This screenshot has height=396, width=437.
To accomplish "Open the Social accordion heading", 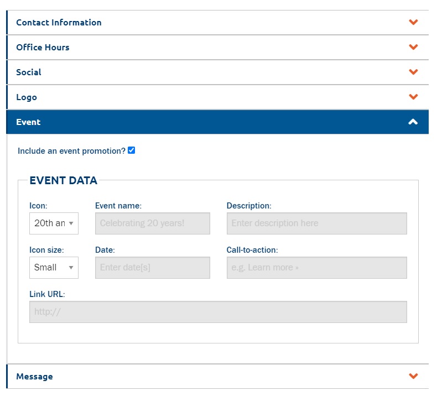I will 217,72.
